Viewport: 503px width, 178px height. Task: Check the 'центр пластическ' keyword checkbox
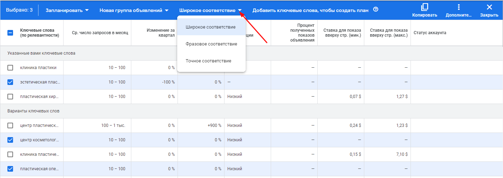[10, 125]
